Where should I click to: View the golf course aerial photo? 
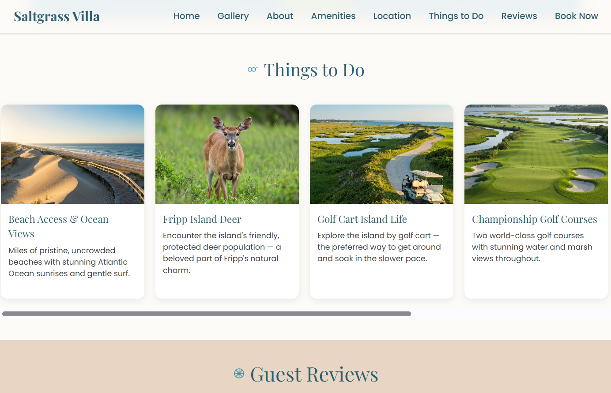coord(536,154)
